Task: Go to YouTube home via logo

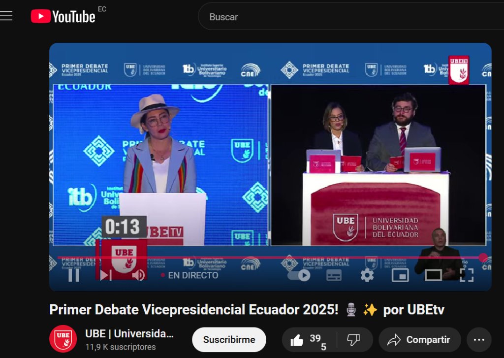Action: pyautogui.click(x=63, y=16)
